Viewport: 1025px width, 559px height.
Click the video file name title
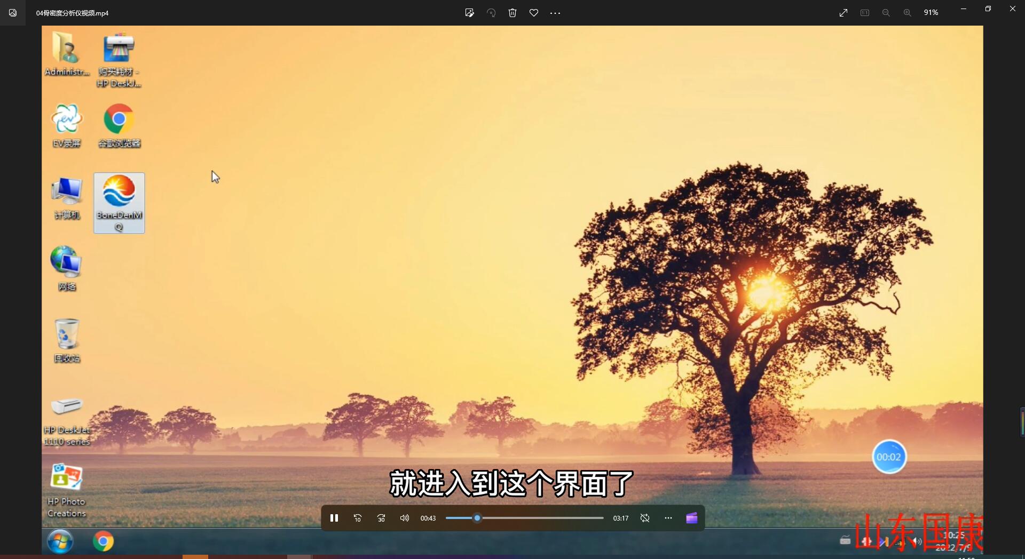(x=72, y=13)
